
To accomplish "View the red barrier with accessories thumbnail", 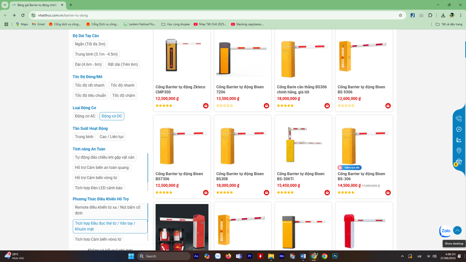I will 182,227.
